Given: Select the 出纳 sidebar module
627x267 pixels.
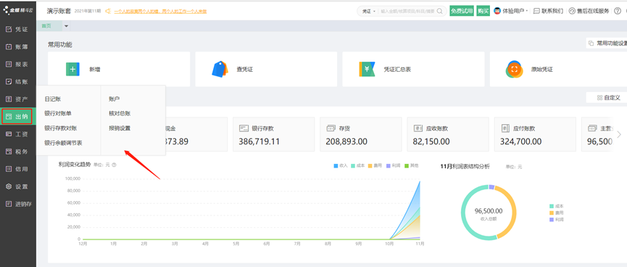Looking at the screenshot, I should (x=17, y=117).
